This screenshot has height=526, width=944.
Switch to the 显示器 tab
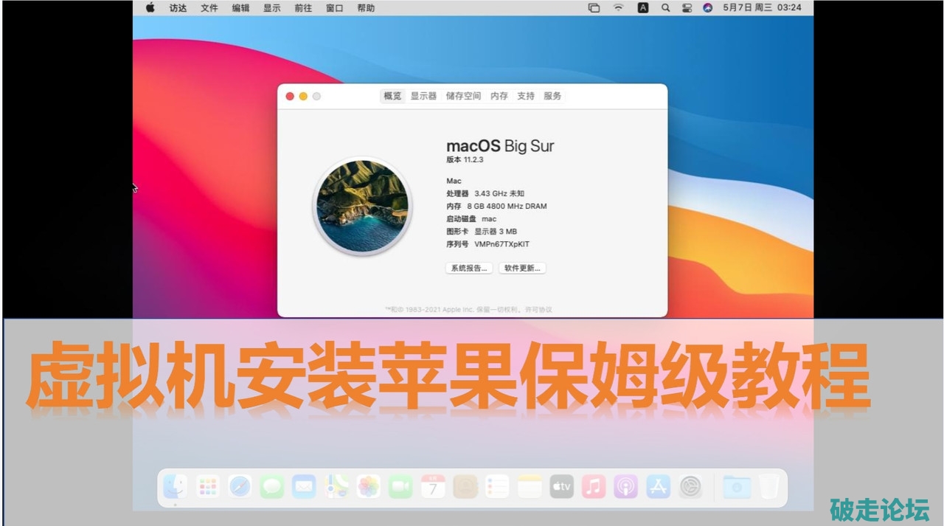pyautogui.click(x=423, y=96)
